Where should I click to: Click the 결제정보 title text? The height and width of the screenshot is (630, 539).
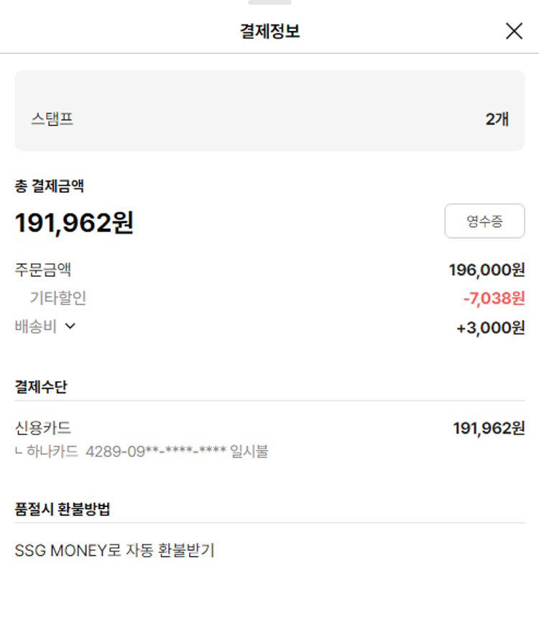[269, 32]
